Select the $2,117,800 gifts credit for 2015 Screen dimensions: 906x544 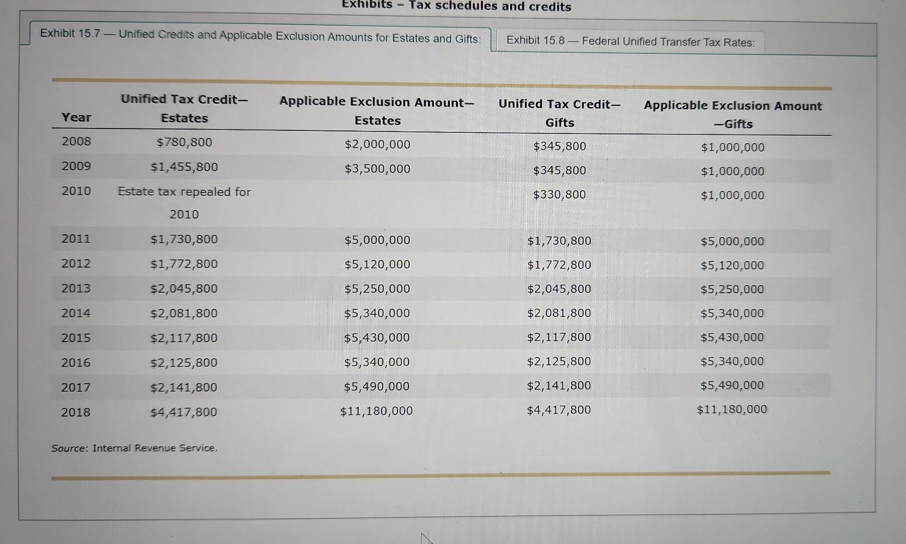pos(559,337)
